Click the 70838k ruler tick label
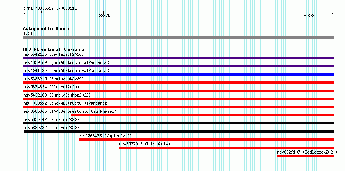Screen dimensions: 345x171 (x=310, y=16)
